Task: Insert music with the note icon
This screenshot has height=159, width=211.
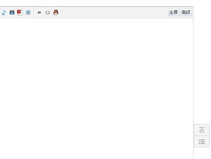Action: coord(4,12)
